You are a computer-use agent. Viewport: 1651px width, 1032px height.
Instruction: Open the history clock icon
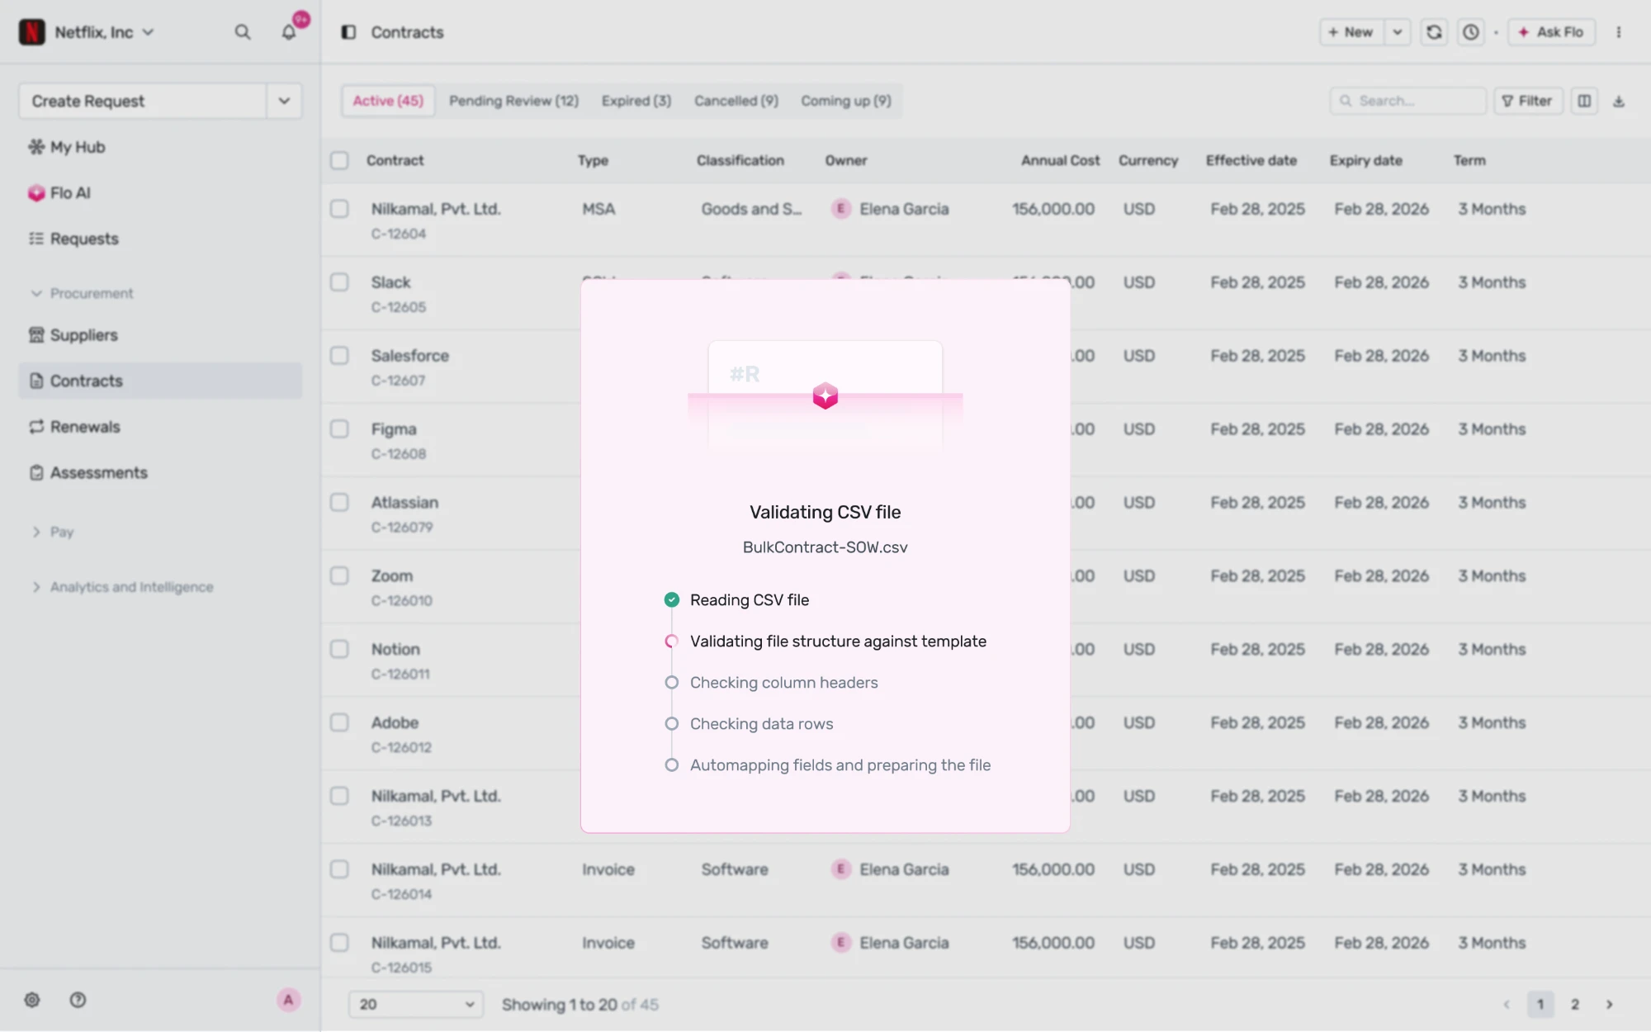(x=1470, y=32)
